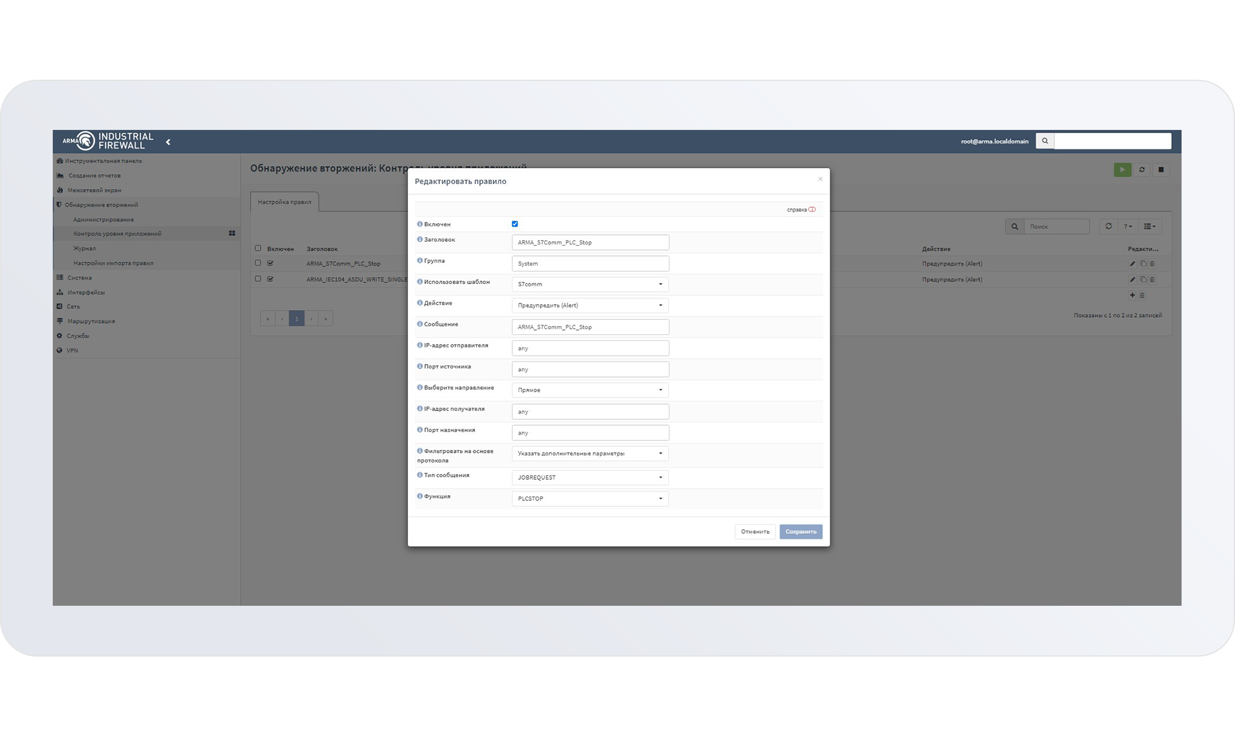
Task: Click the pencil edit icon for ARMA_S7Comm_PLC_Stop rule
Action: tap(1132, 264)
